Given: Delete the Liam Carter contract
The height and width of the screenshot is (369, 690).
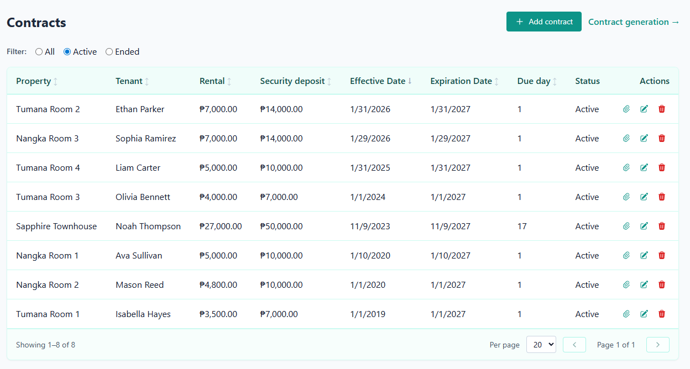Looking at the screenshot, I should tap(662, 168).
